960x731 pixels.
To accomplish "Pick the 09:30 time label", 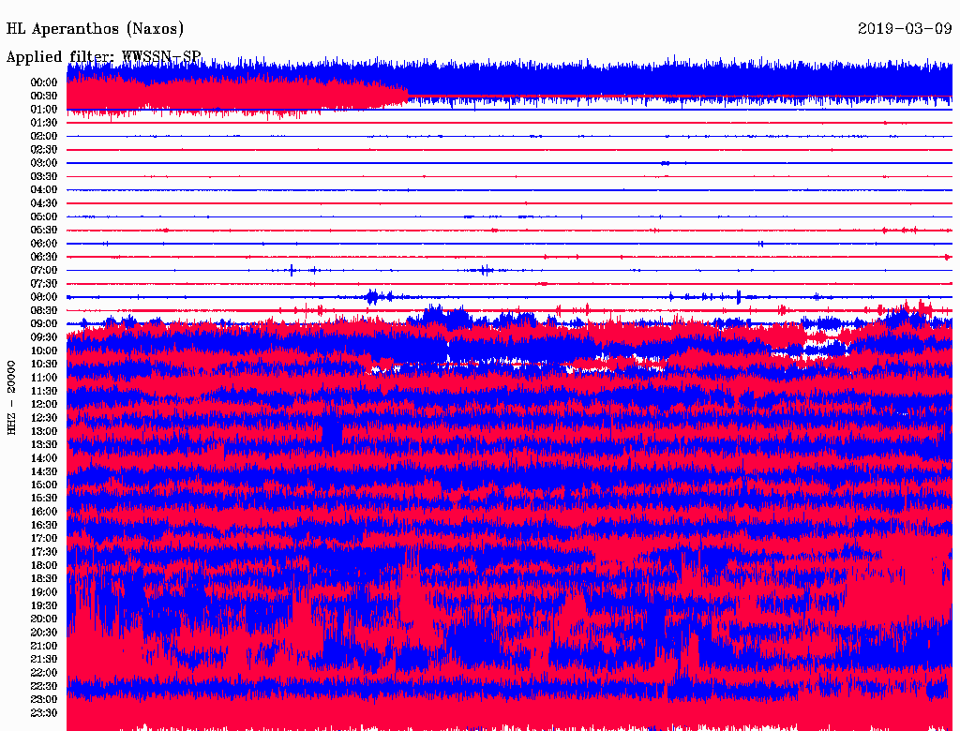I will point(45,337).
